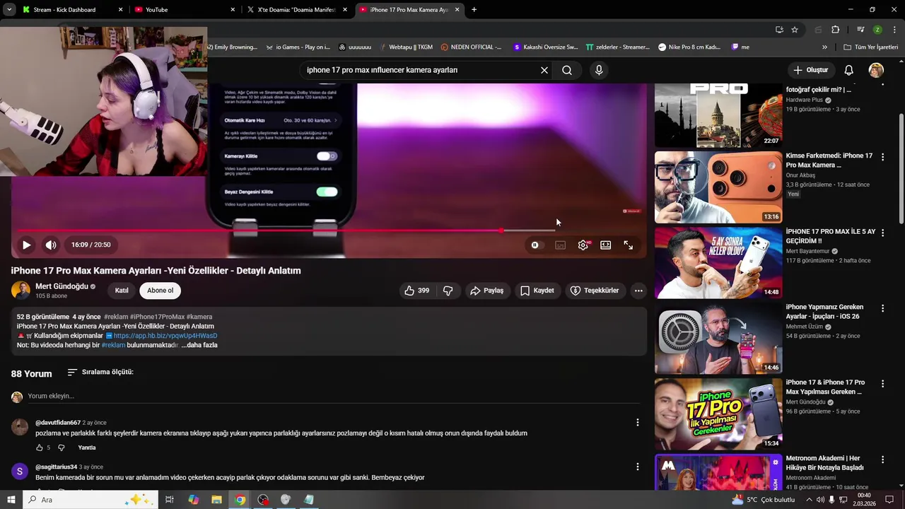Switch to the YouTube browser tab
Image resolution: width=905 pixels, height=509 pixels.
[184, 10]
